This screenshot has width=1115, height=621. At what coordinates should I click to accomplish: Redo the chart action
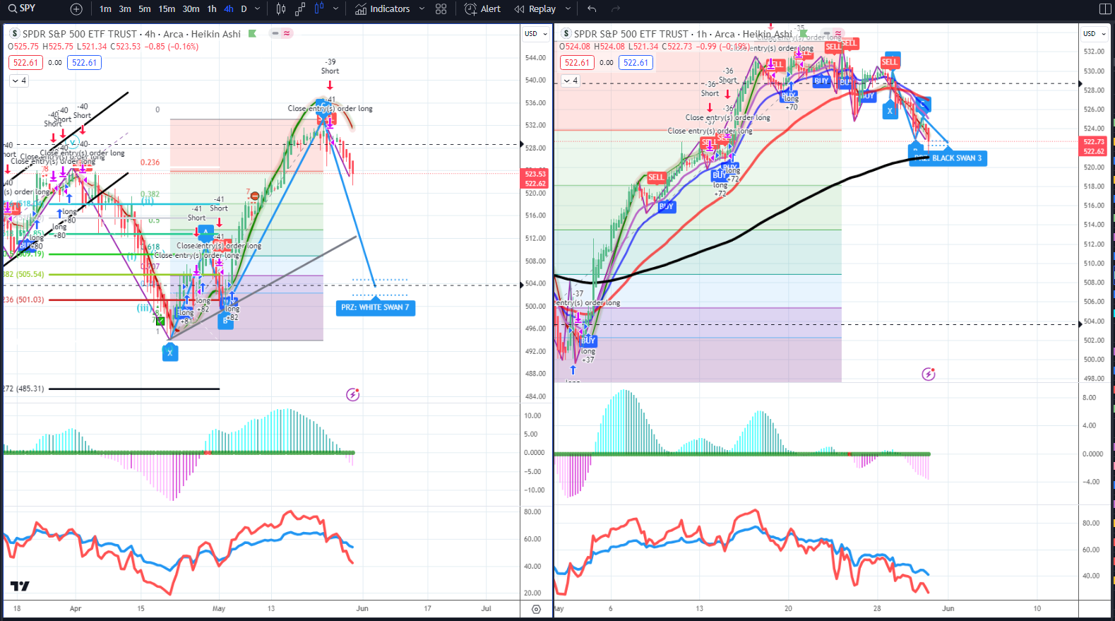click(615, 9)
